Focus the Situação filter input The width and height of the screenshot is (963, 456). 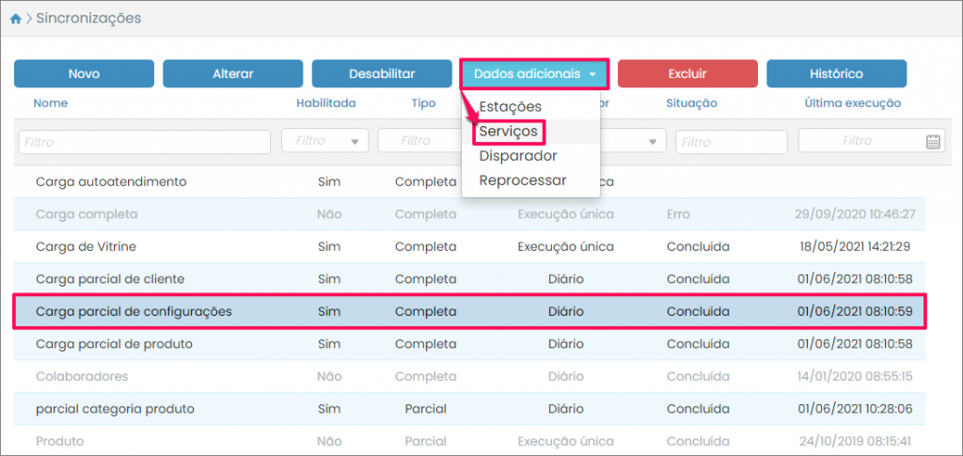click(729, 142)
